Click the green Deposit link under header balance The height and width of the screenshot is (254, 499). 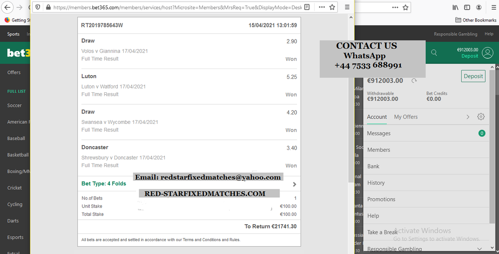[x=470, y=56]
